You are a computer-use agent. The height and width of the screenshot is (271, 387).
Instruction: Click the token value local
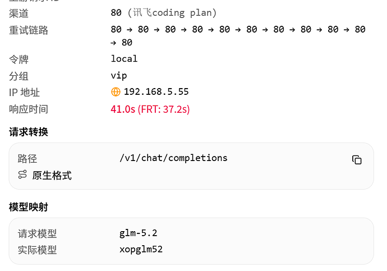pyautogui.click(x=124, y=59)
